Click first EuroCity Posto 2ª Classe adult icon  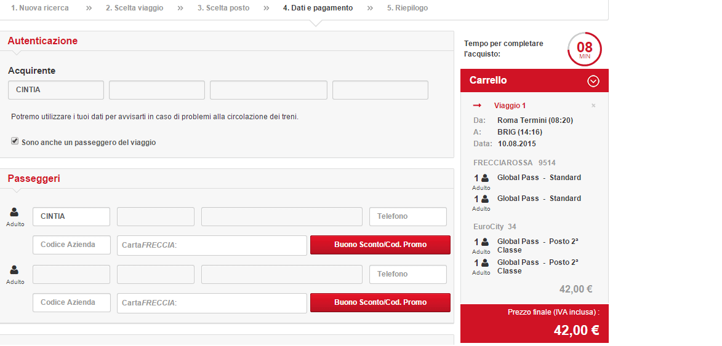point(485,242)
